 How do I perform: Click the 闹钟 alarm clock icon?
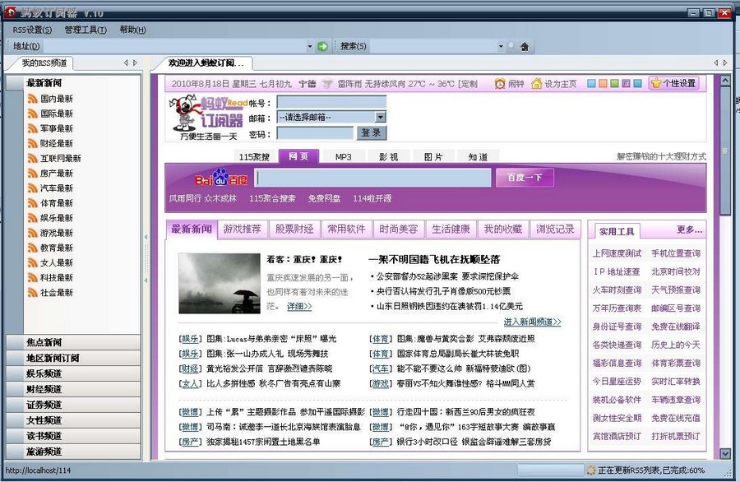tap(500, 84)
